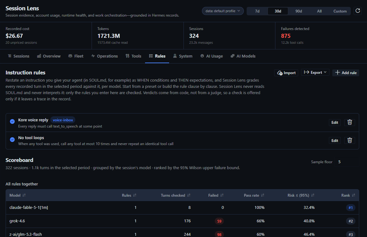This screenshot has width=367, height=237.
Task: Click the Session Lens title
Action: tap(22, 8)
